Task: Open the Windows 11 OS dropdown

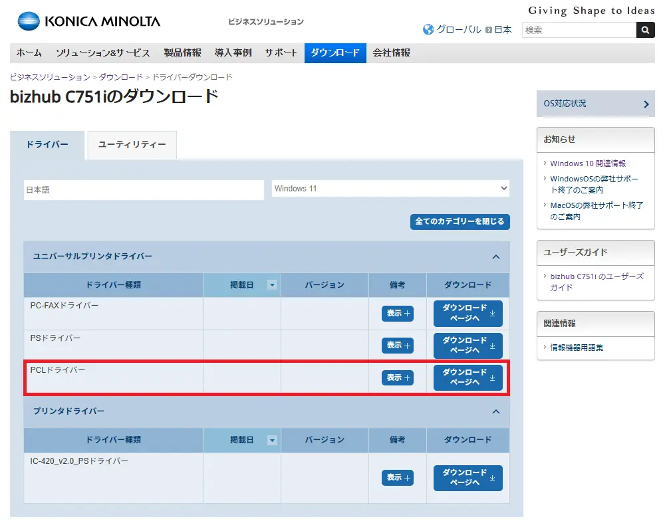Action: 390,189
